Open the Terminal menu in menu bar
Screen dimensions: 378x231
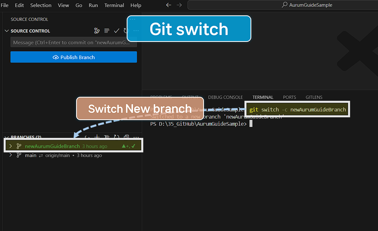[114, 5]
